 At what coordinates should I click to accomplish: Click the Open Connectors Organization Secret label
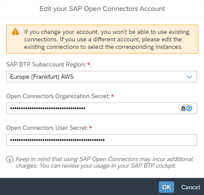tap(58, 96)
